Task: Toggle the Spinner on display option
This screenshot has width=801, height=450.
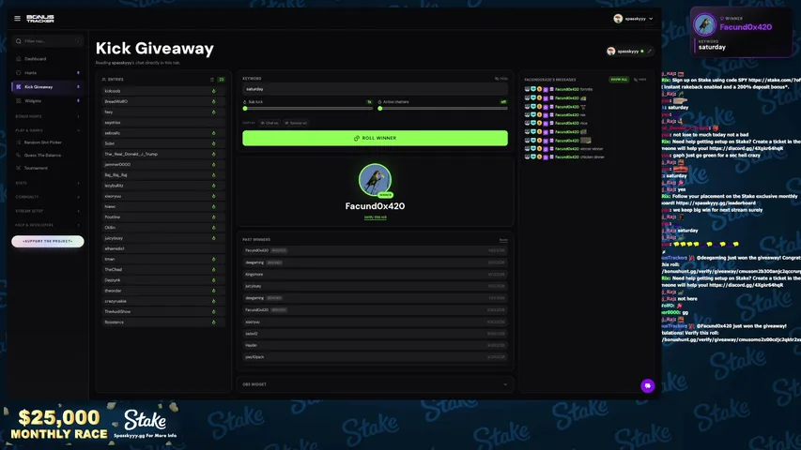Action: click(297, 123)
